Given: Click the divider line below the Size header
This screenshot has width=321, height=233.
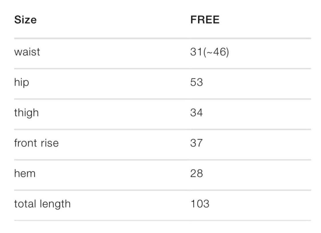Looking at the screenshot, I should coord(162,38).
